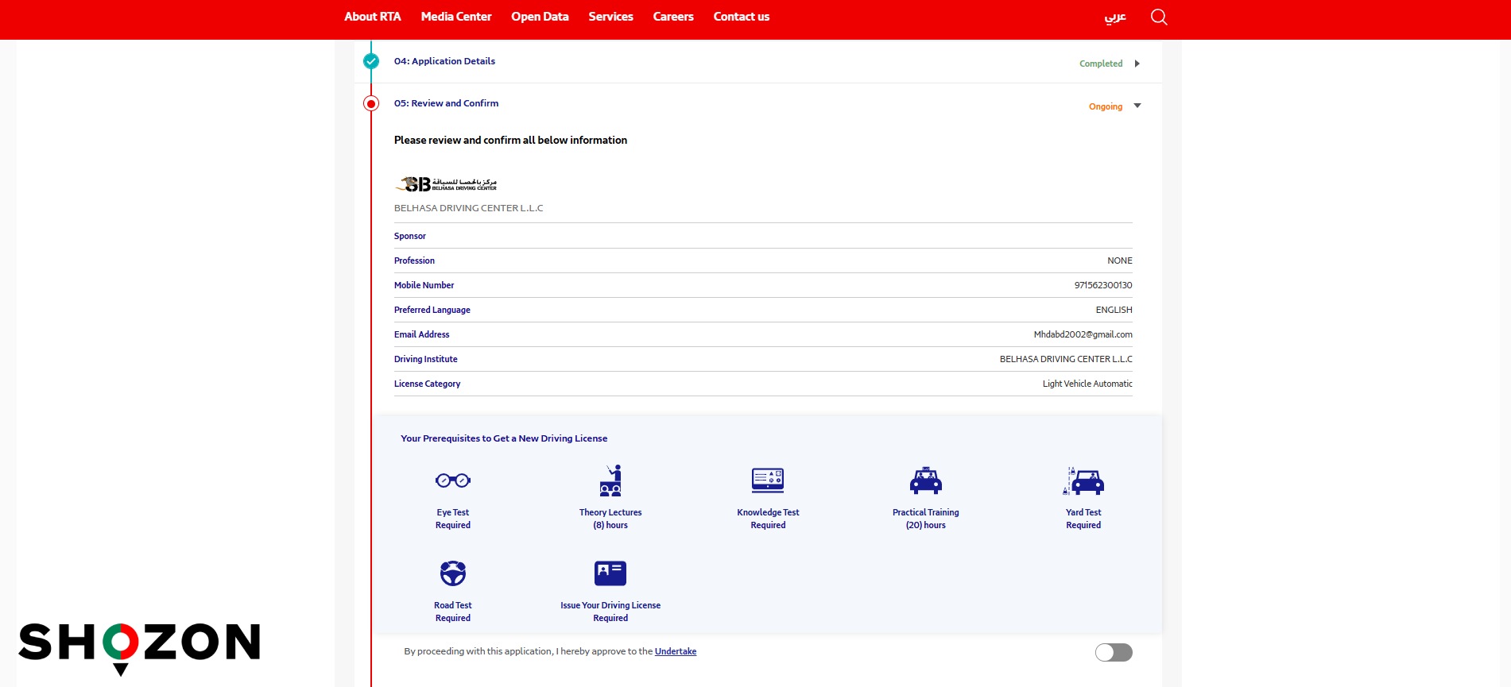The width and height of the screenshot is (1511, 687).
Task: Click the completed checkmark for step 04
Action: 371,61
